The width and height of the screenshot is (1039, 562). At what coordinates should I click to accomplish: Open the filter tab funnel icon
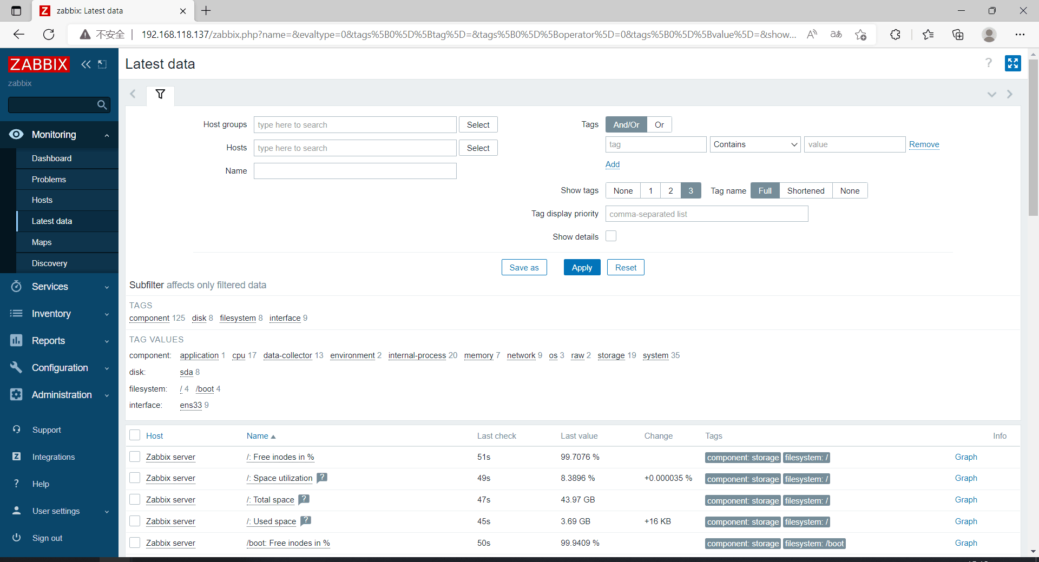coord(160,94)
